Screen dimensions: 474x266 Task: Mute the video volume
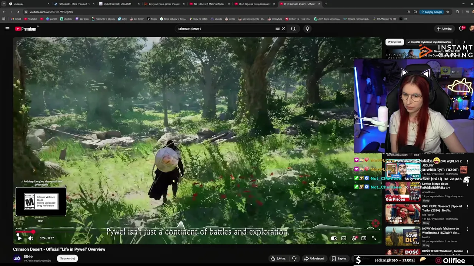[x=31, y=238]
